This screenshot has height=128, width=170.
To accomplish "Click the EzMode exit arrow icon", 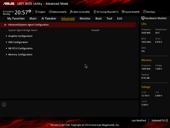I will pos(166,121).
